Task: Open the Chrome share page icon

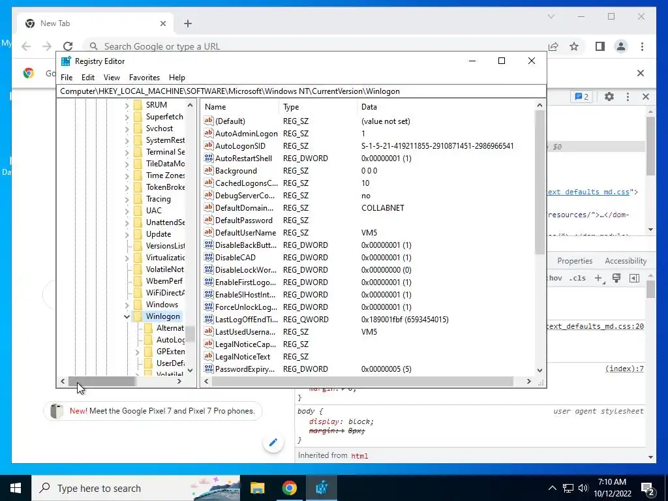Action: coord(553,46)
